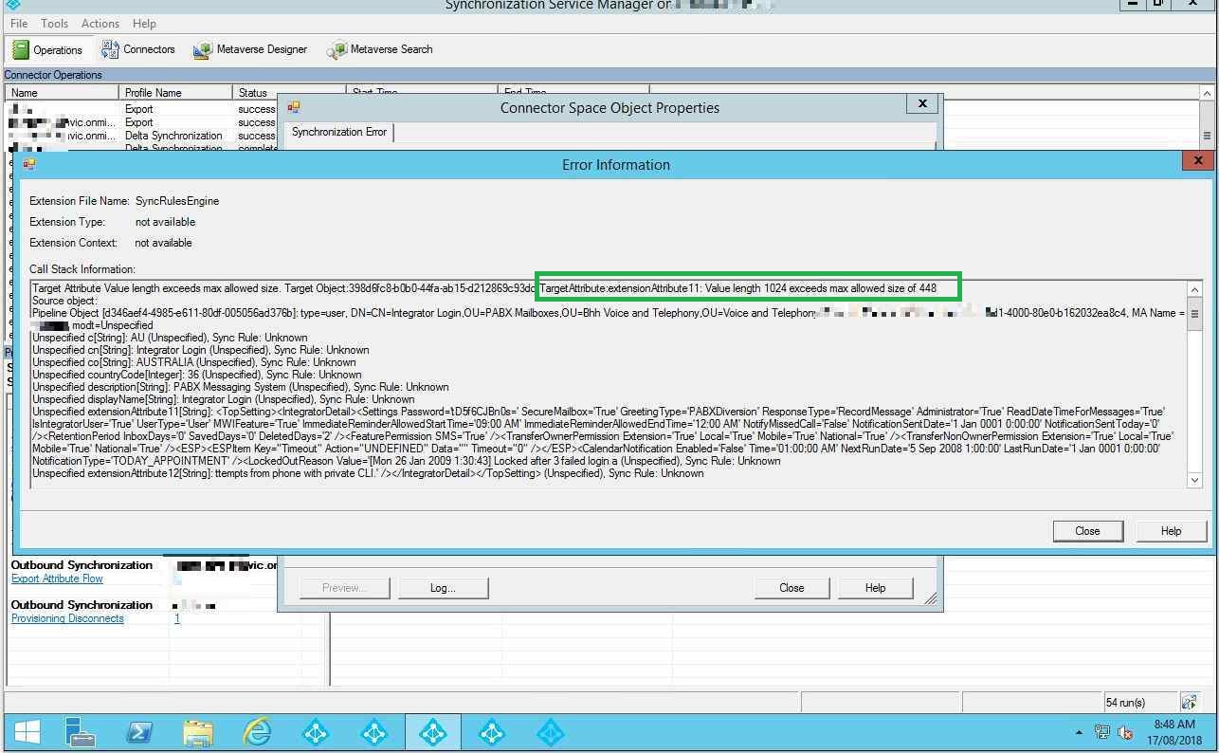Click the Synchronization Service Manager title bar icon
1219x753 pixels.
point(13,5)
